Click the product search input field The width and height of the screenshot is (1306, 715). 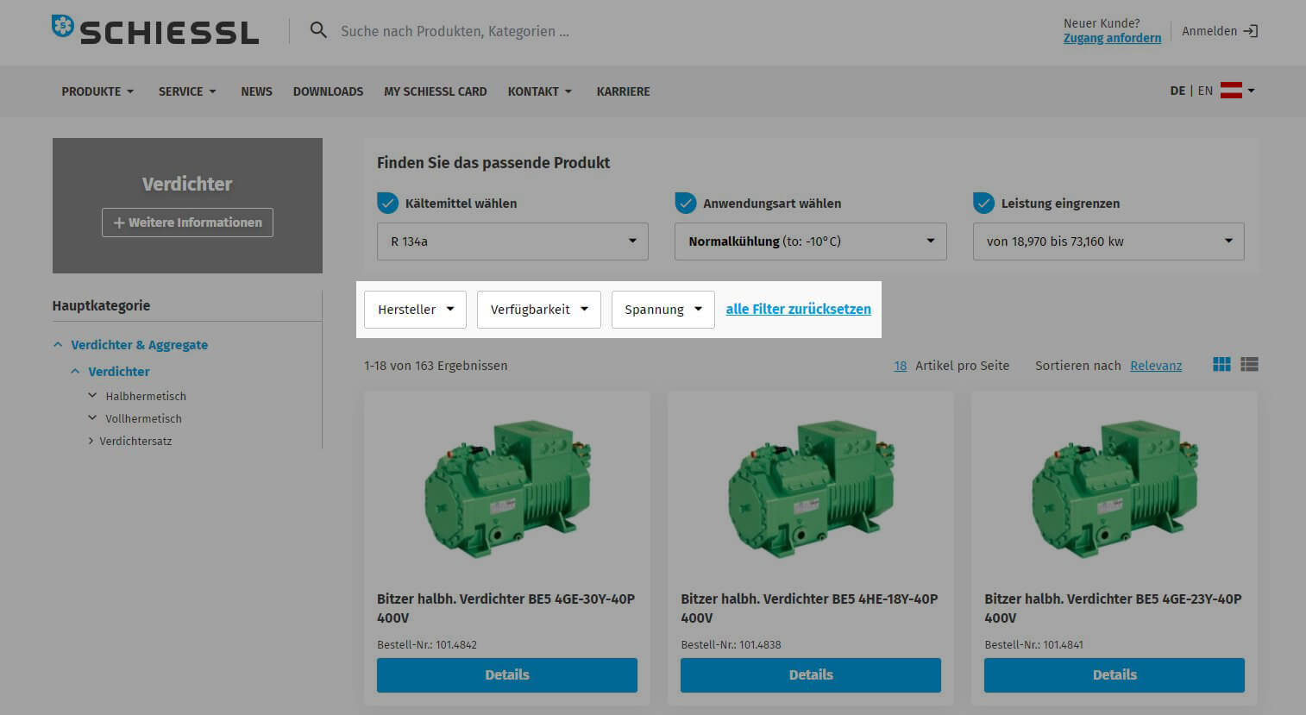coord(518,31)
